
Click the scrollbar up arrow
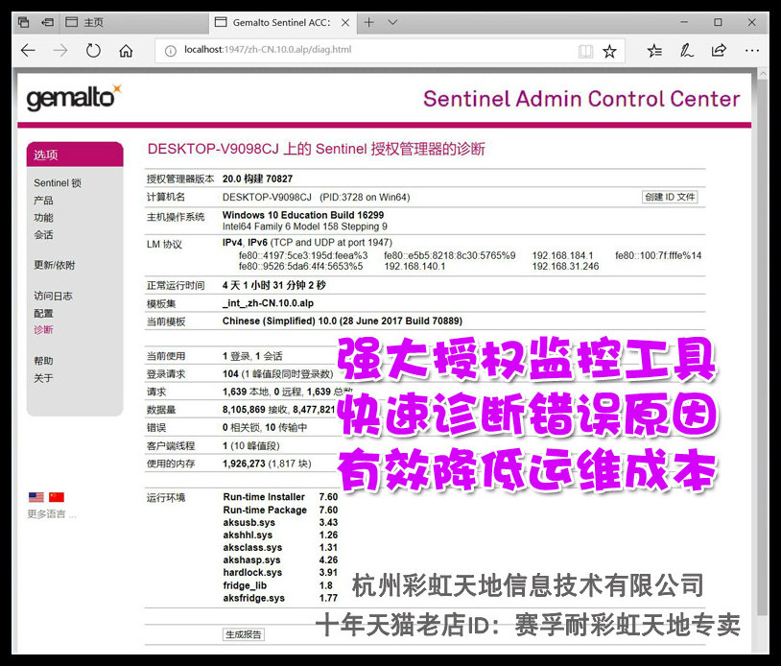(x=762, y=74)
